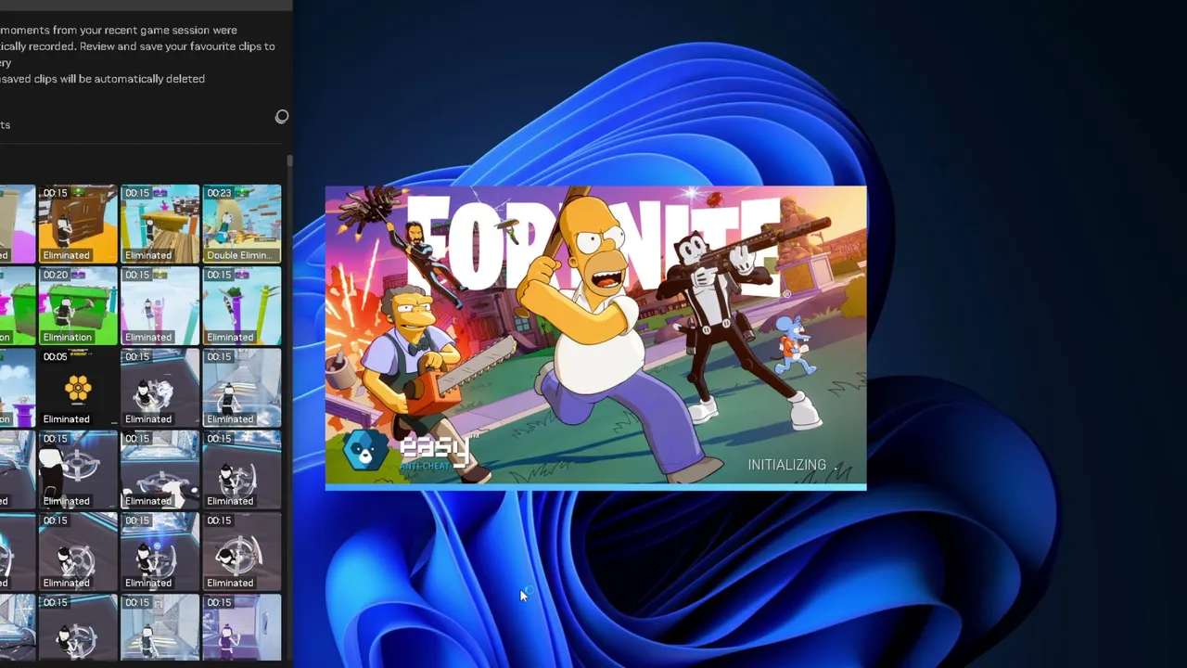The height and width of the screenshot is (668, 1187).
Task: Click the INITIALIZING status text
Action: click(x=786, y=465)
